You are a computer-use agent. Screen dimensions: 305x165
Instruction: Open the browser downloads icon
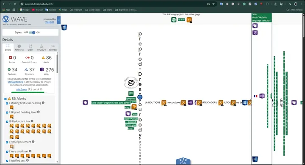[275, 4]
